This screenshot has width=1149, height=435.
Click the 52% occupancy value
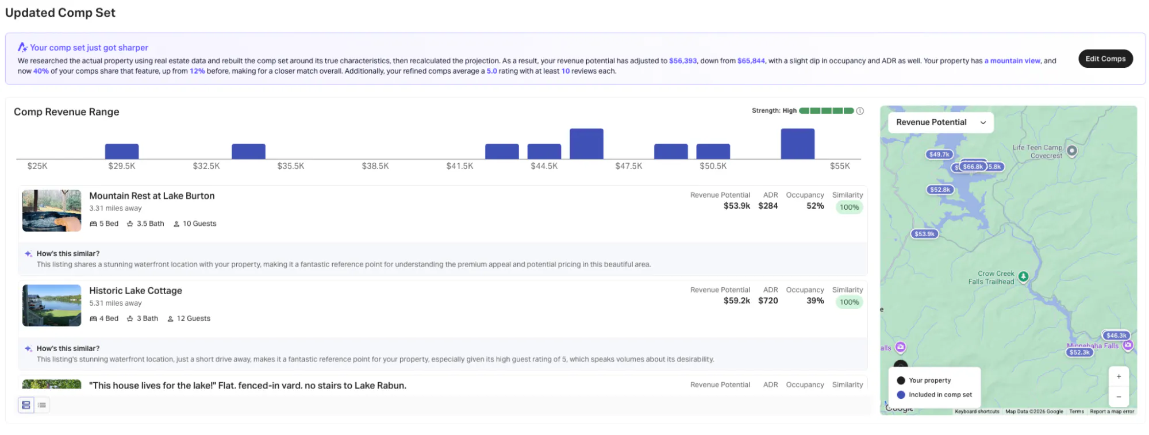tap(815, 206)
